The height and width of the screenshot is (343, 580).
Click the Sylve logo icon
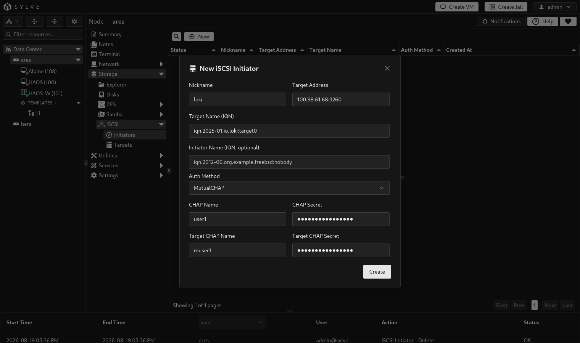tap(7, 7)
